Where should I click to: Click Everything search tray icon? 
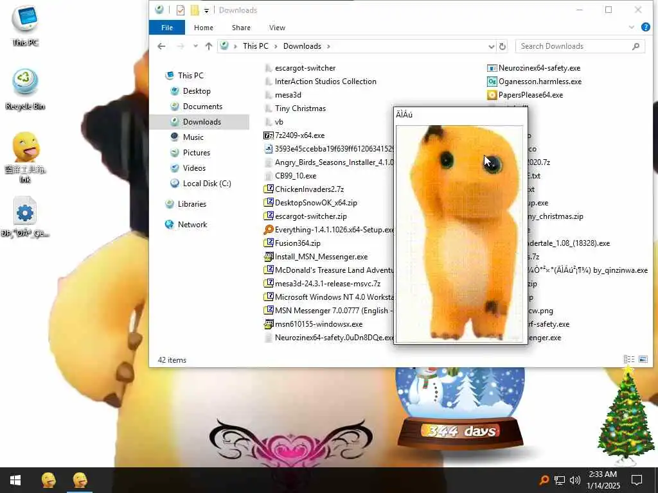(544, 480)
